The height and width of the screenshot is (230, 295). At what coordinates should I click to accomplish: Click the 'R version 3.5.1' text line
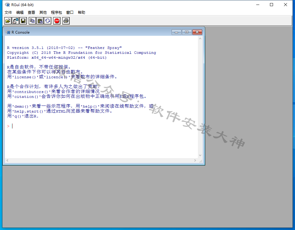point(64,48)
